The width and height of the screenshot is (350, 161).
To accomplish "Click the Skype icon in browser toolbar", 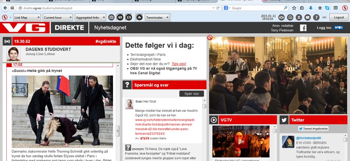I will tap(327, 8).
